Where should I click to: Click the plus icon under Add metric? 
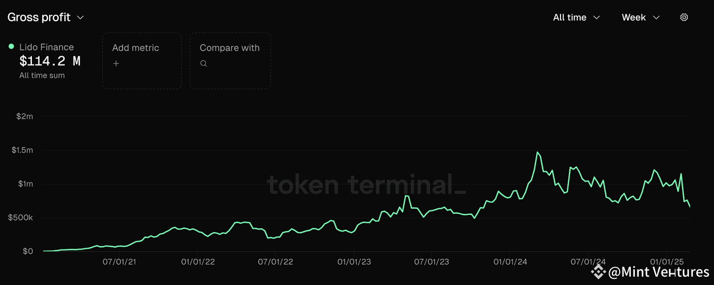coord(116,63)
